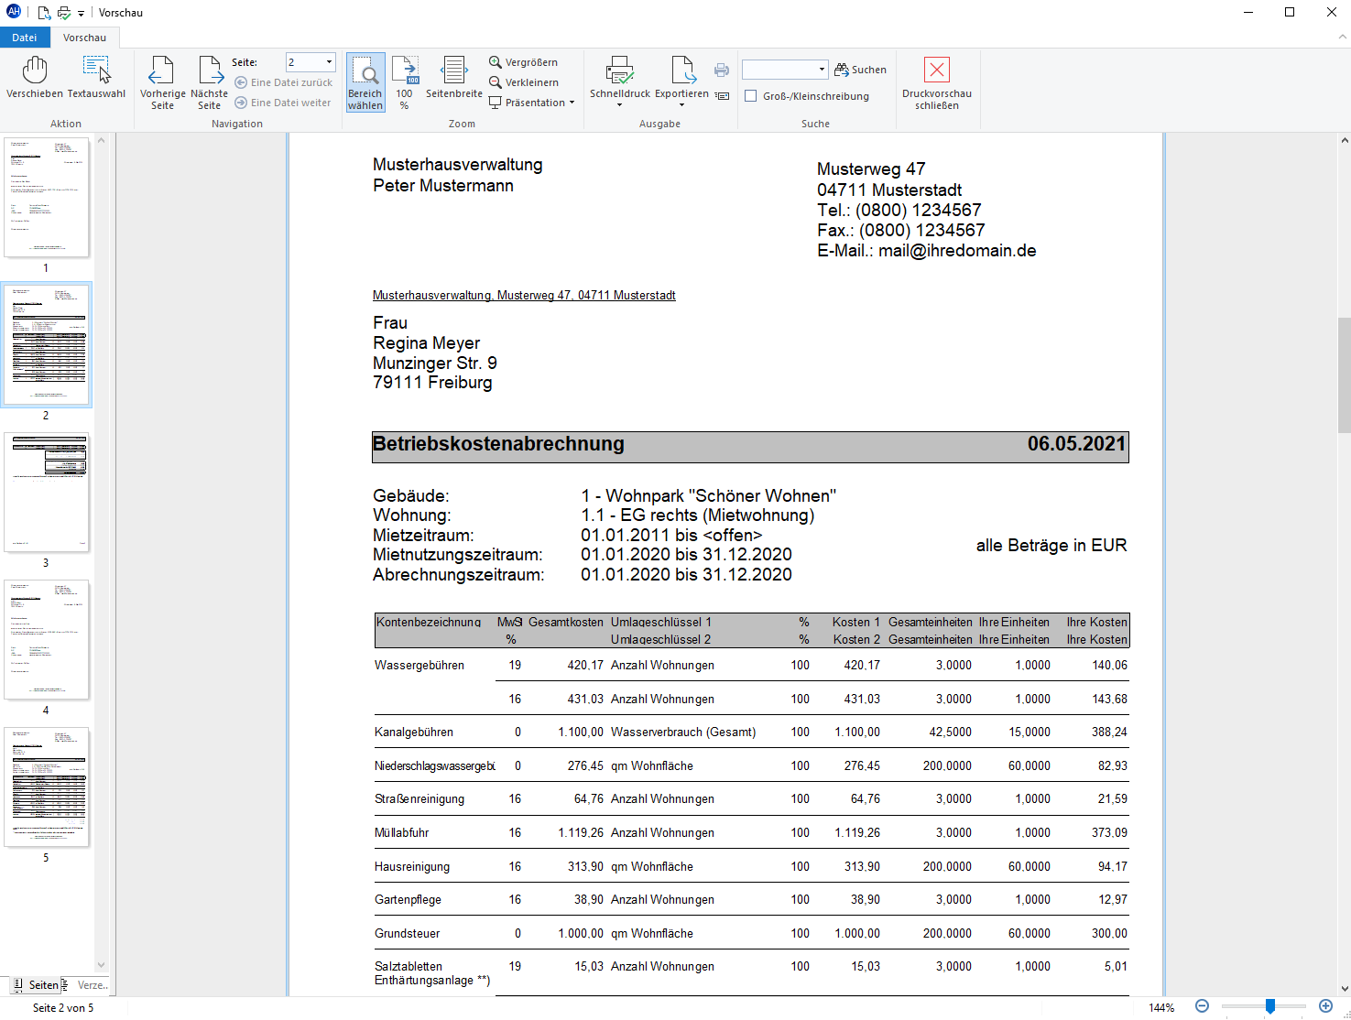Click the Müllabfuhr row label

point(401,833)
